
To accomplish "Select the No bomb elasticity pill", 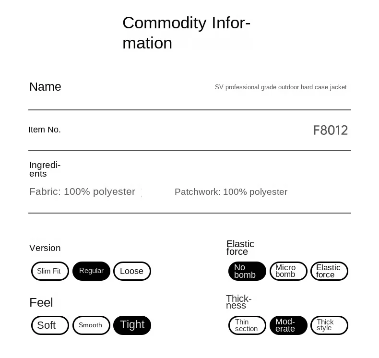I will [x=247, y=271].
